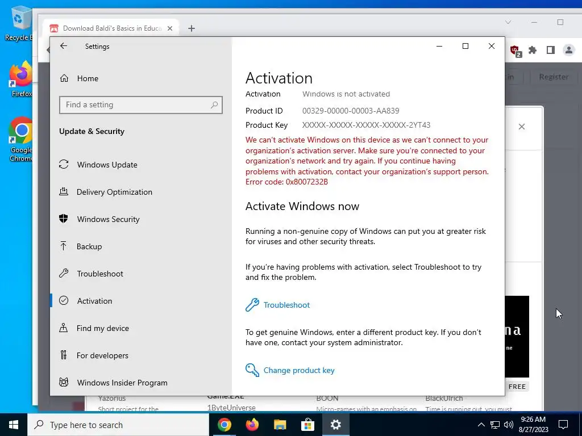This screenshot has height=436, width=582.
Task: Open Firefox from the taskbar
Action: [252, 425]
